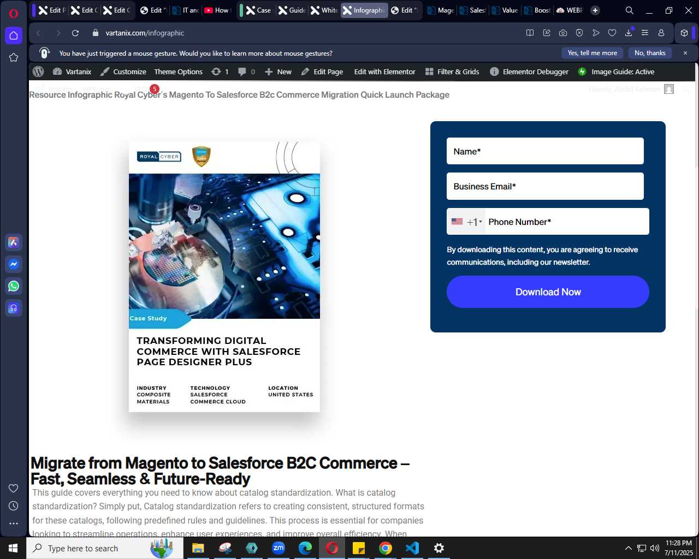Open the New content menu

click(x=278, y=72)
